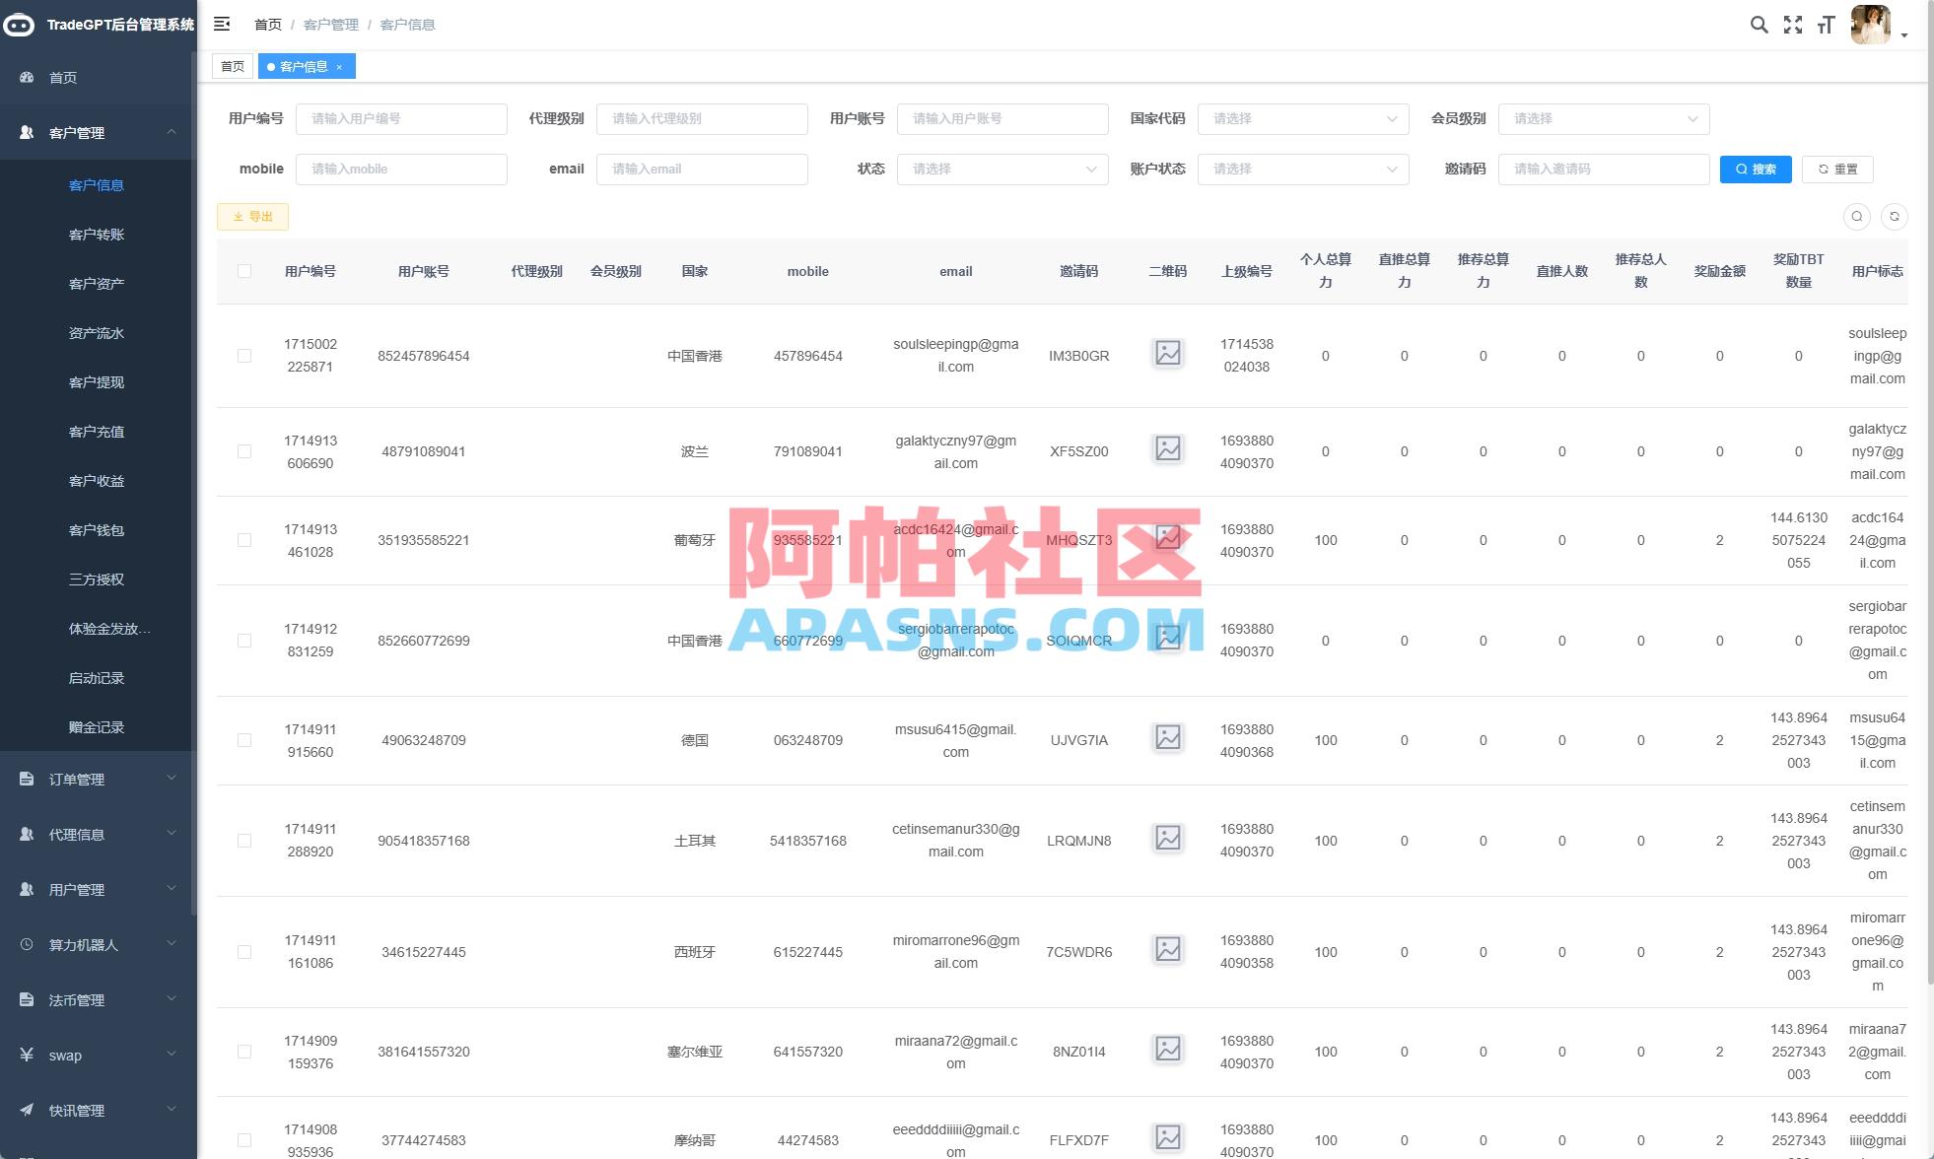Click the global search magnifier icon
Viewport: 1934px width, 1159px height.
[1760, 25]
